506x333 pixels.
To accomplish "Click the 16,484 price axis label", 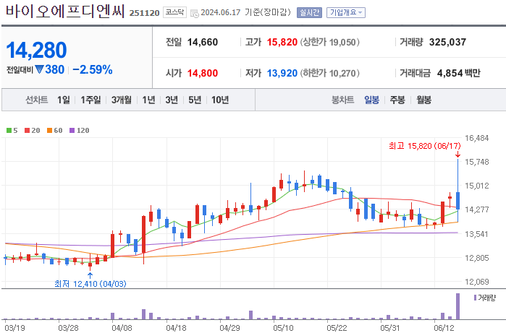I will coord(476,138).
